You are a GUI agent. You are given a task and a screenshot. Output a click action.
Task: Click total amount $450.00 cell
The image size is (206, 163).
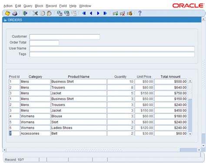click(x=170, y=110)
